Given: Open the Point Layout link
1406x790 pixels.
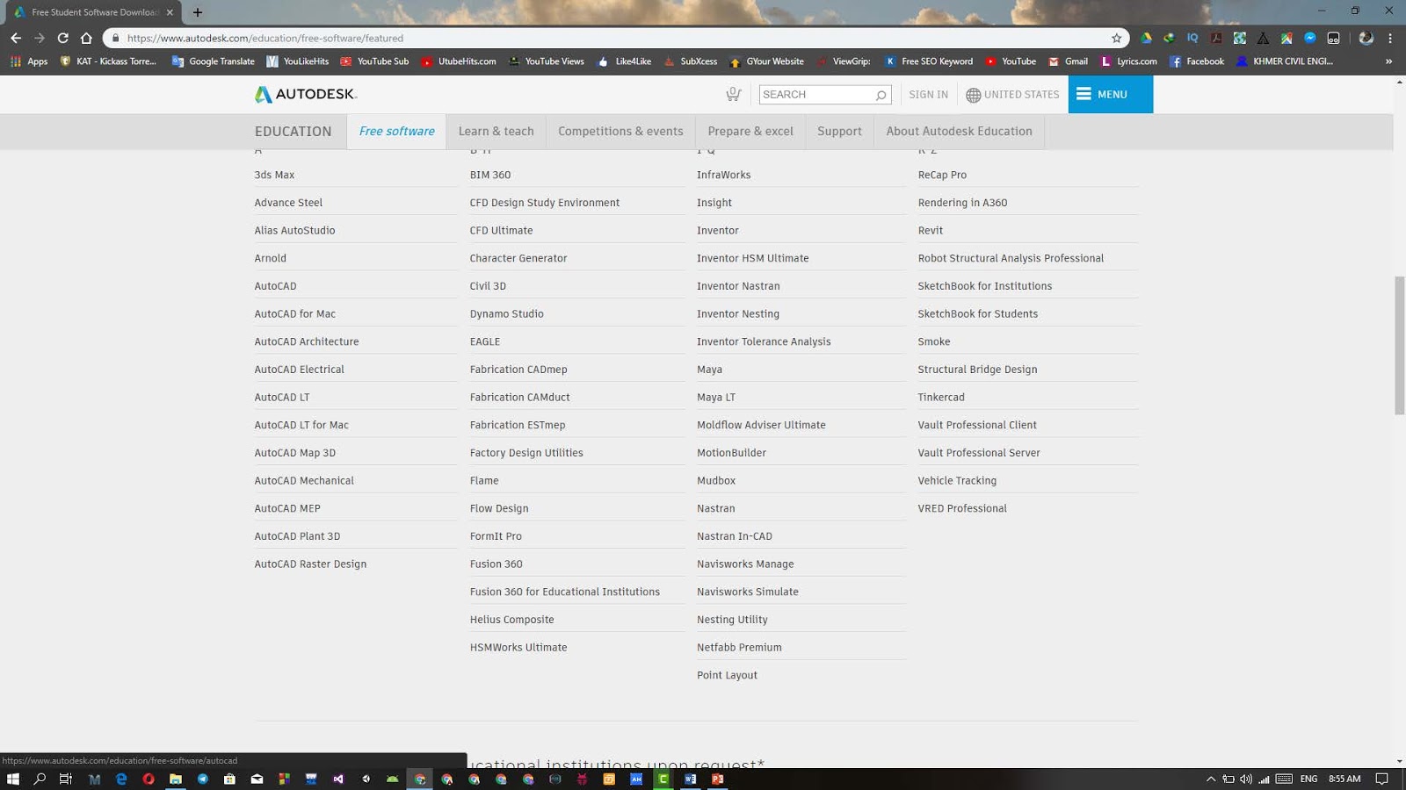Looking at the screenshot, I should pos(727,675).
